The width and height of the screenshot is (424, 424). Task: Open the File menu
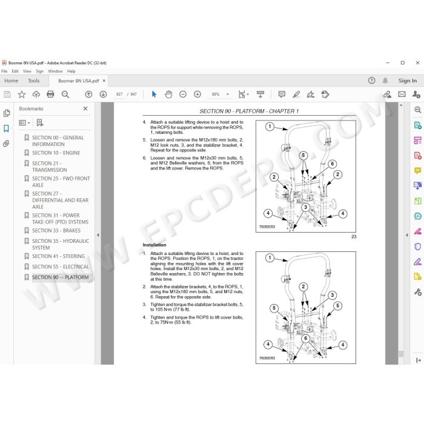[4, 71]
